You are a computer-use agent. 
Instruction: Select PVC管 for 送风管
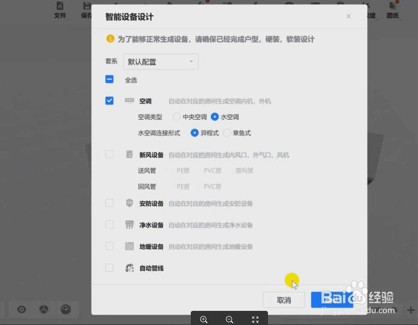click(213, 171)
